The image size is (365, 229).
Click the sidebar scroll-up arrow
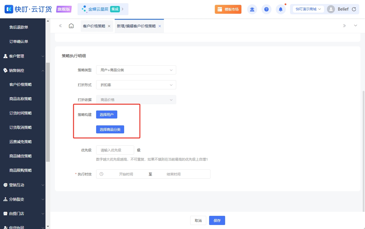coord(48,21)
